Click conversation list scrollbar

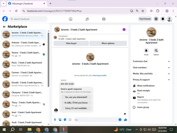click(x=48, y=60)
